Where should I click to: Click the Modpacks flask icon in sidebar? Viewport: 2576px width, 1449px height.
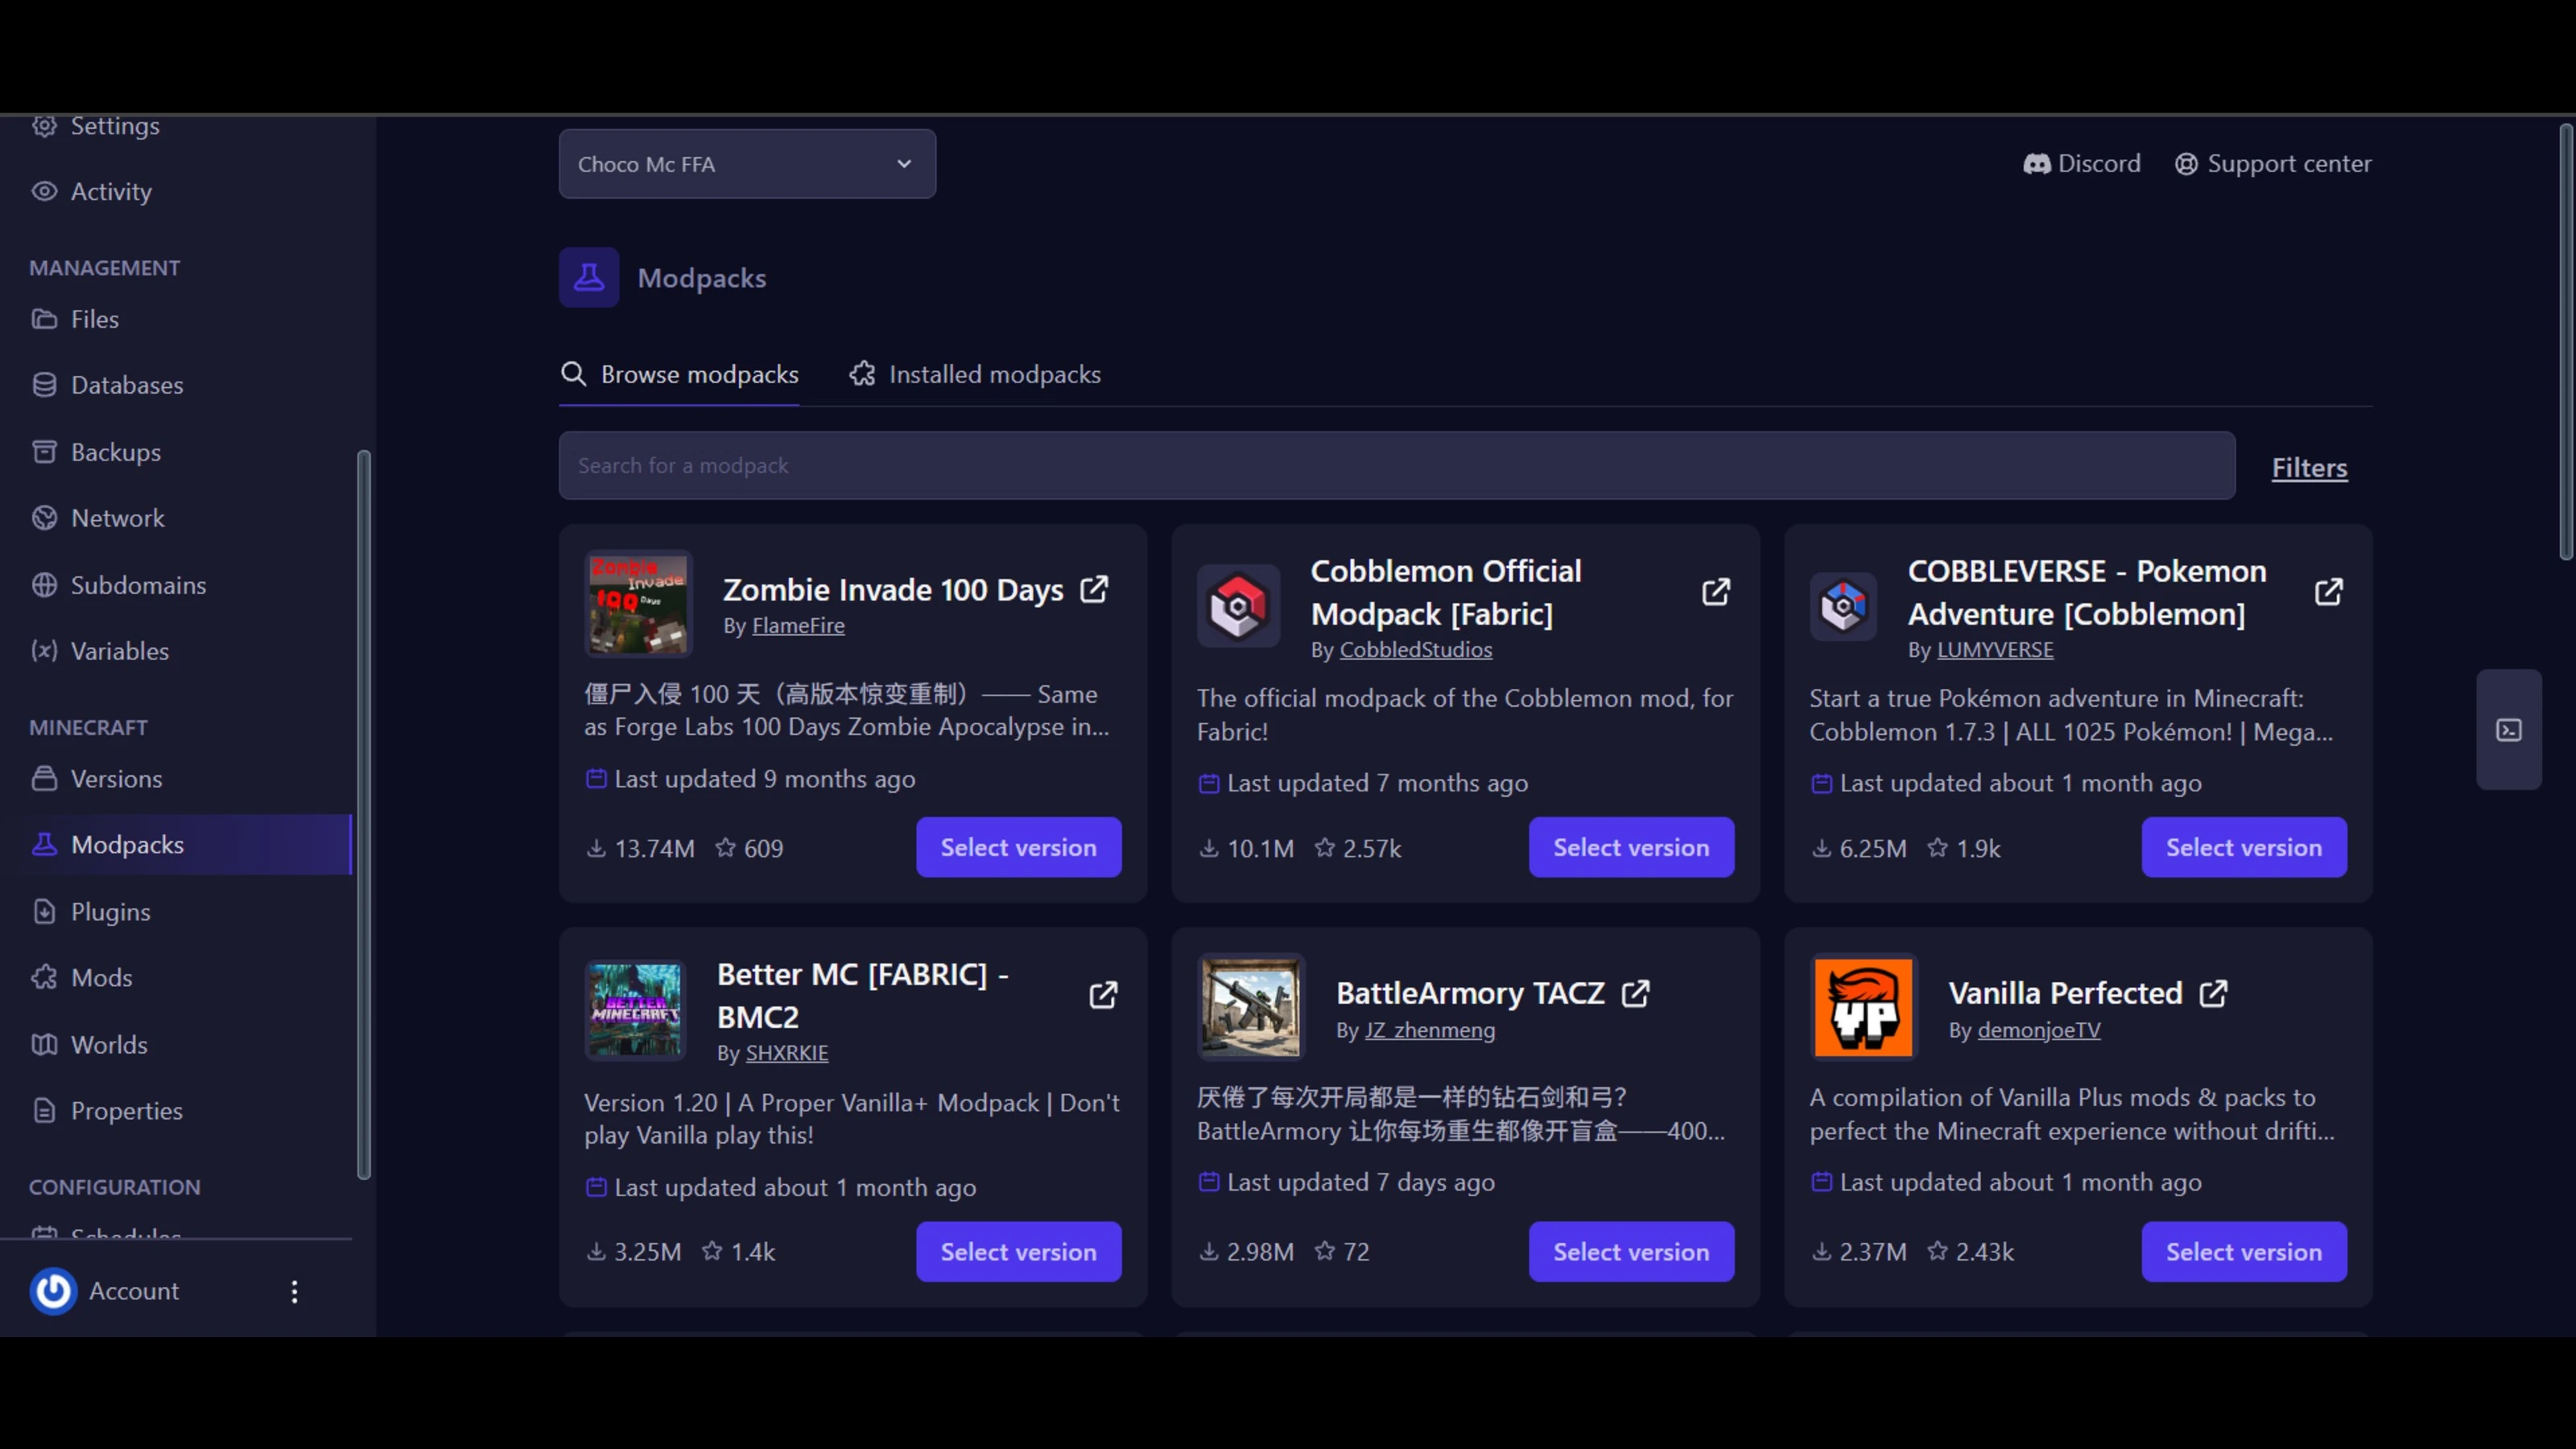coord(44,844)
